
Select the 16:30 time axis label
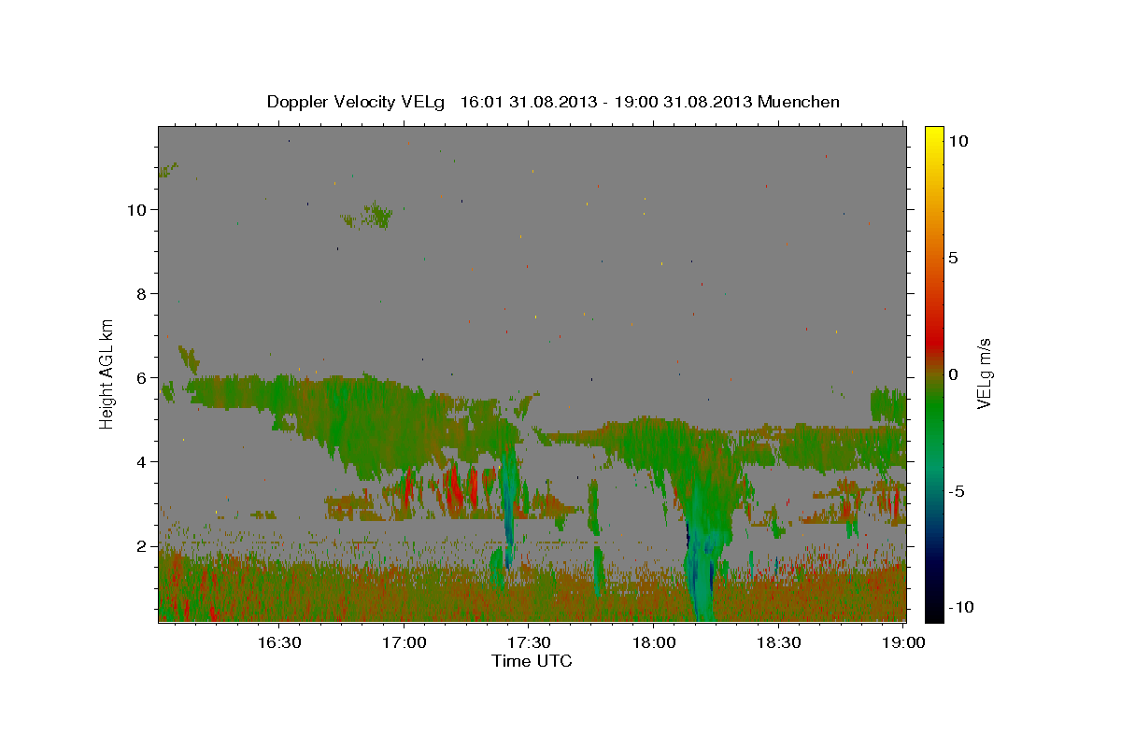(x=278, y=642)
